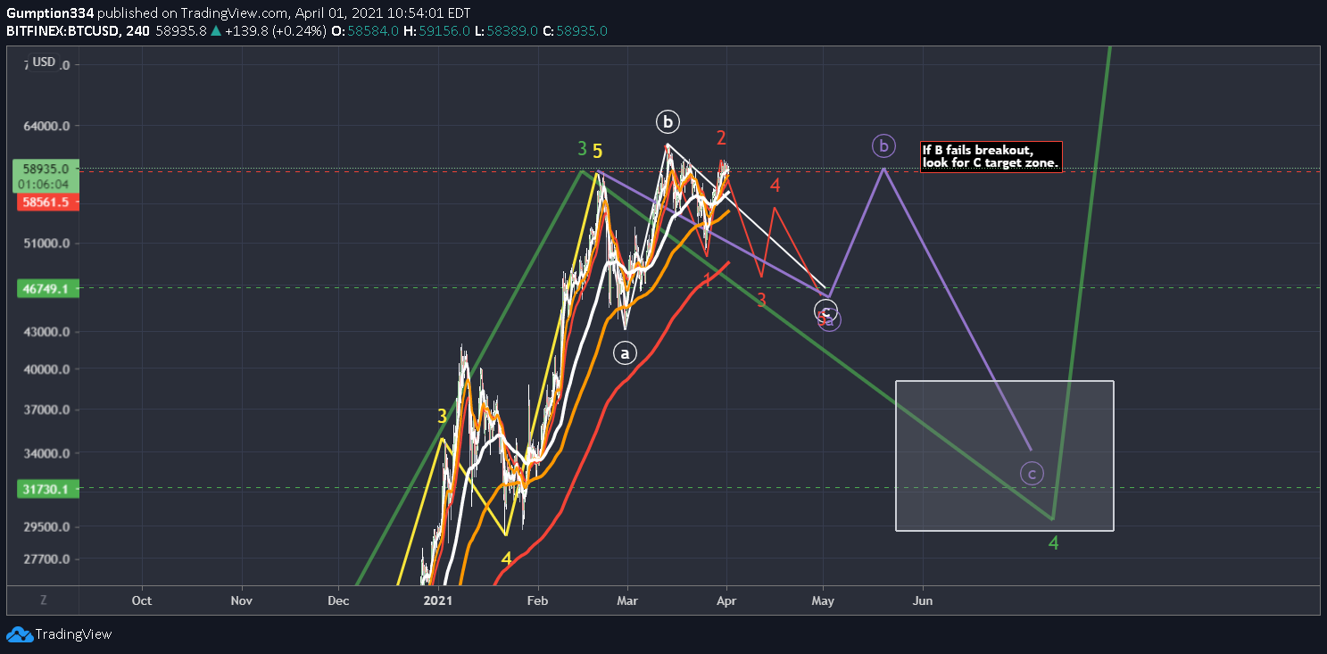1327x654 pixels.
Task: Click the 29500.0 price axis tick
Action: pyautogui.click(x=47, y=526)
